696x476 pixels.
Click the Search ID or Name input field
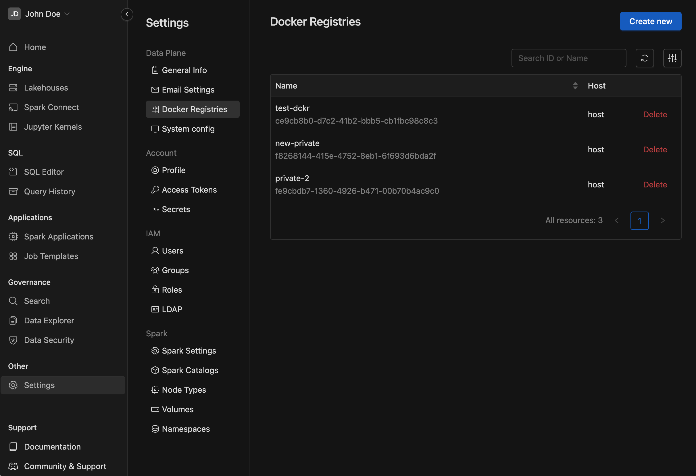569,58
